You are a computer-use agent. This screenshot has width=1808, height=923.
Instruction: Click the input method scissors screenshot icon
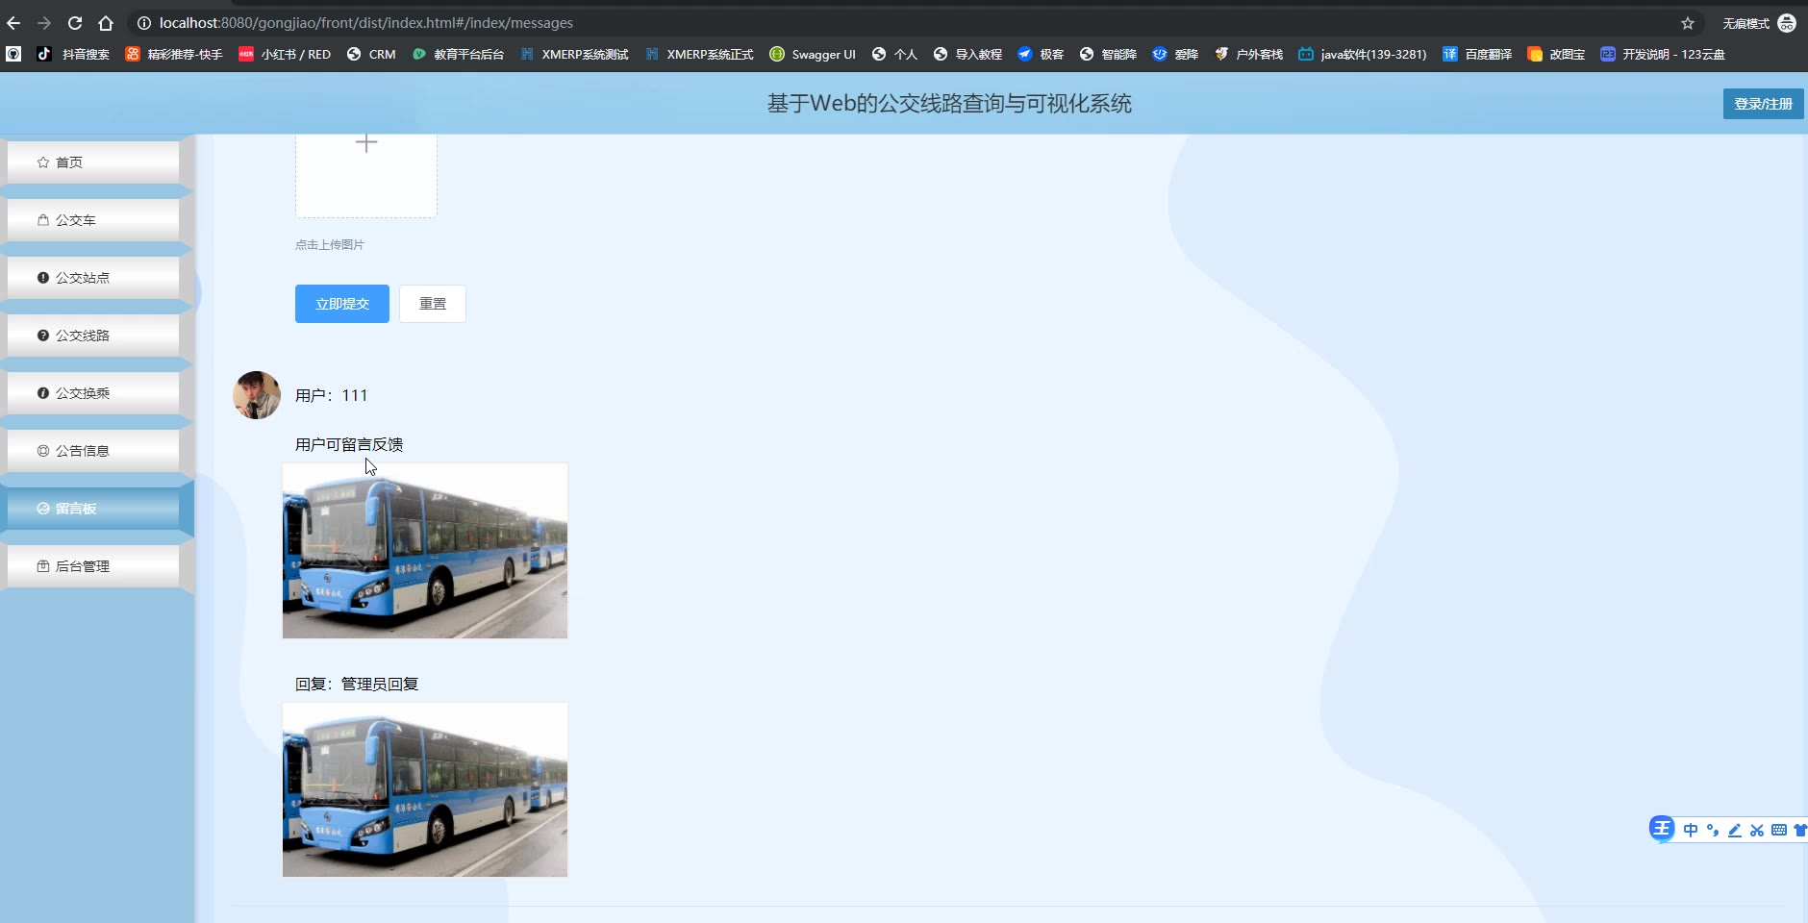1757,831
